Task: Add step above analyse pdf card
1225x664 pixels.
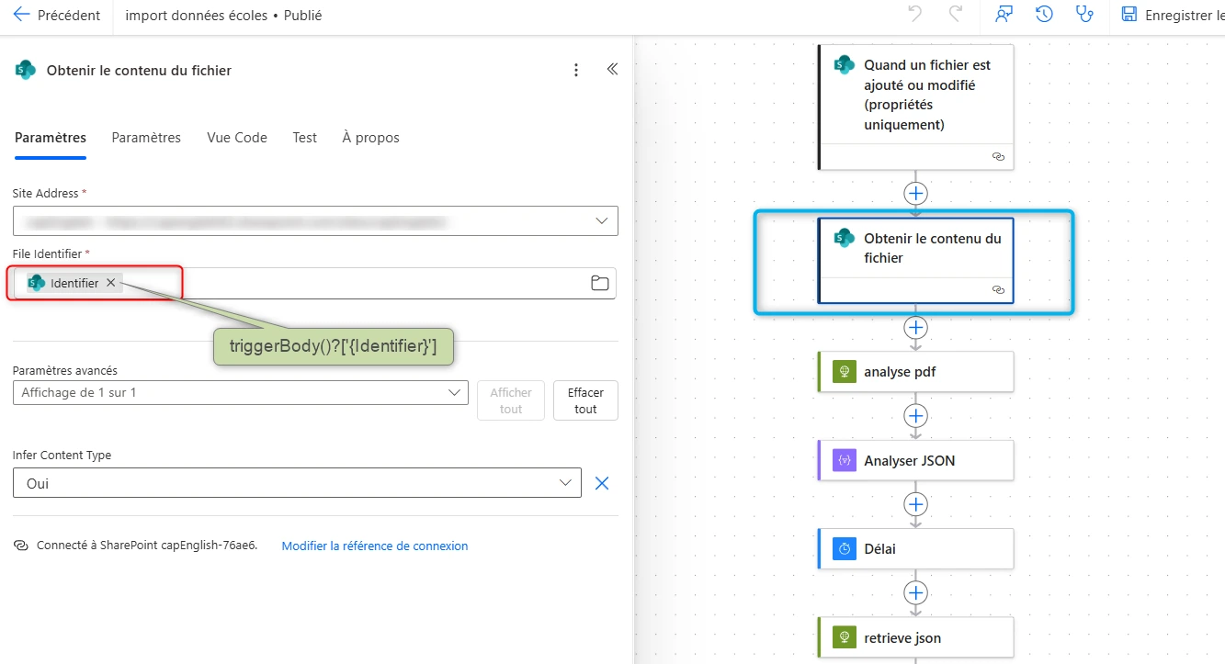Action: [915, 328]
